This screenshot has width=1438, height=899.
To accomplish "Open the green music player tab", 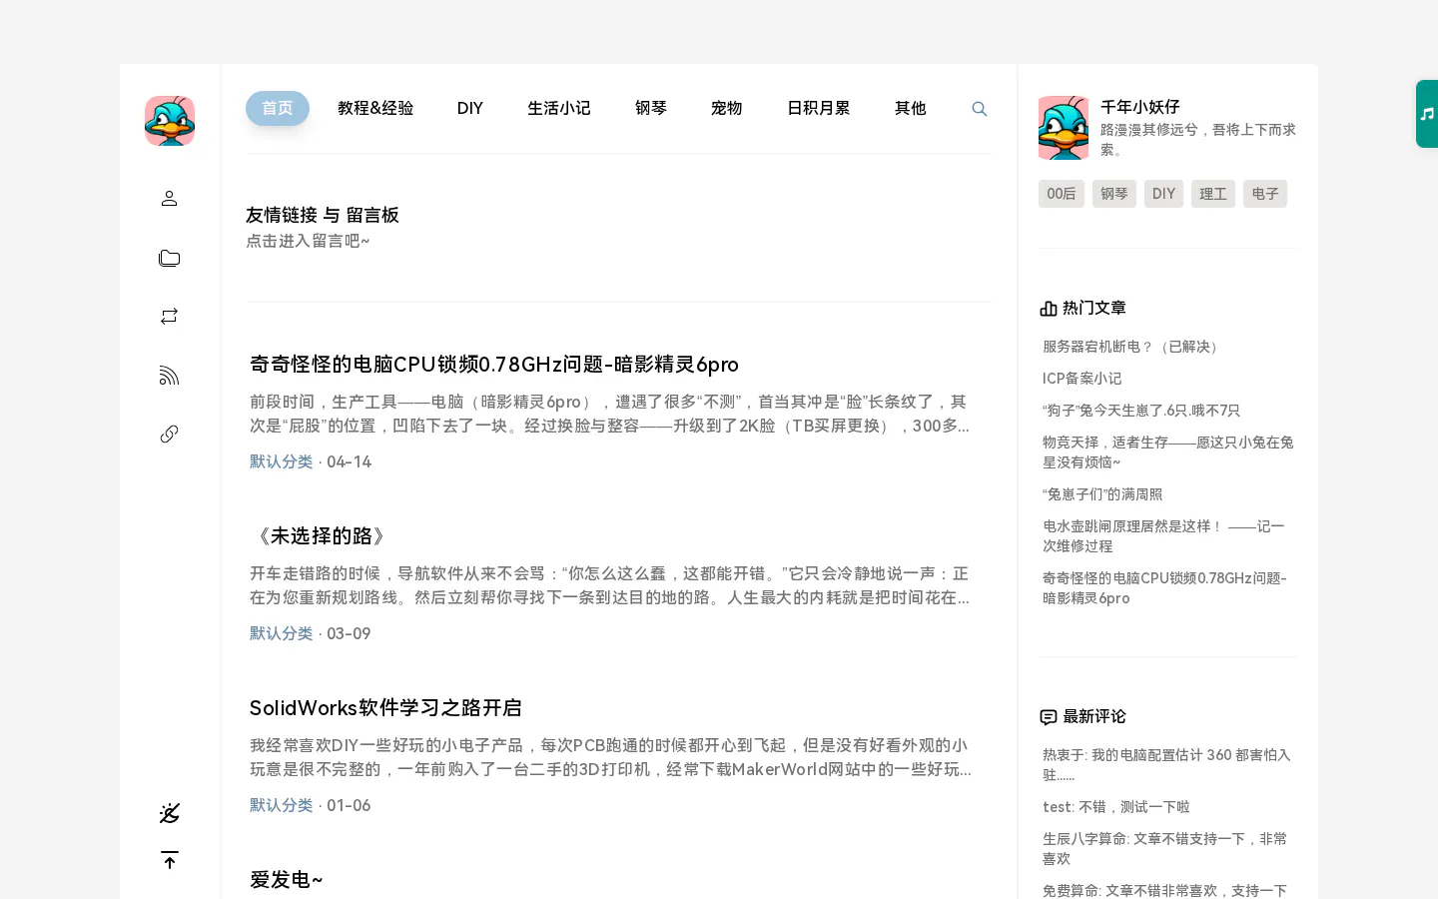I will [1427, 114].
